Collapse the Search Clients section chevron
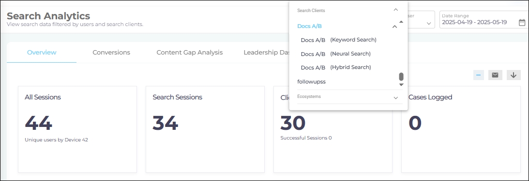The image size is (529, 181). [396, 10]
